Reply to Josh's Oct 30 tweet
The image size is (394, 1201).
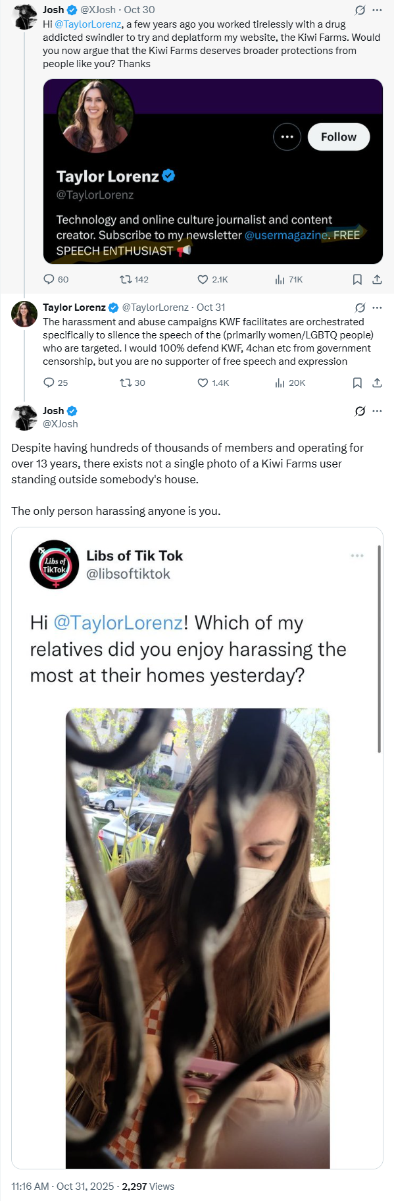[x=56, y=279]
